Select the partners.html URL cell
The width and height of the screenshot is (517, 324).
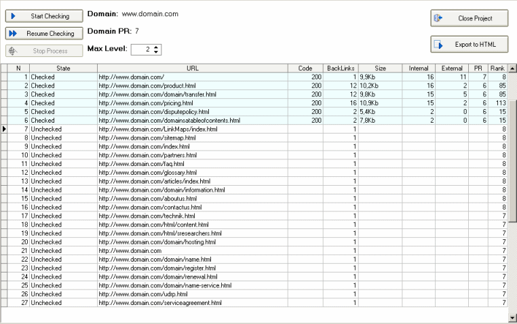click(x=193, y=155)
